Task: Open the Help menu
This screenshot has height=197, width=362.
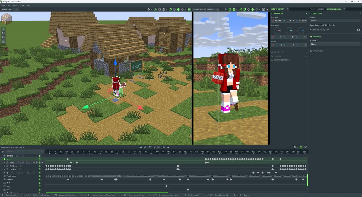Action: [28, 5]
